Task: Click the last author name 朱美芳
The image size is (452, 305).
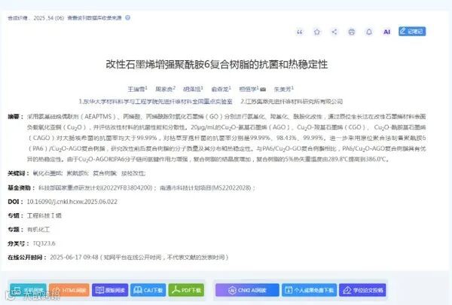Action: click(282, 89)
